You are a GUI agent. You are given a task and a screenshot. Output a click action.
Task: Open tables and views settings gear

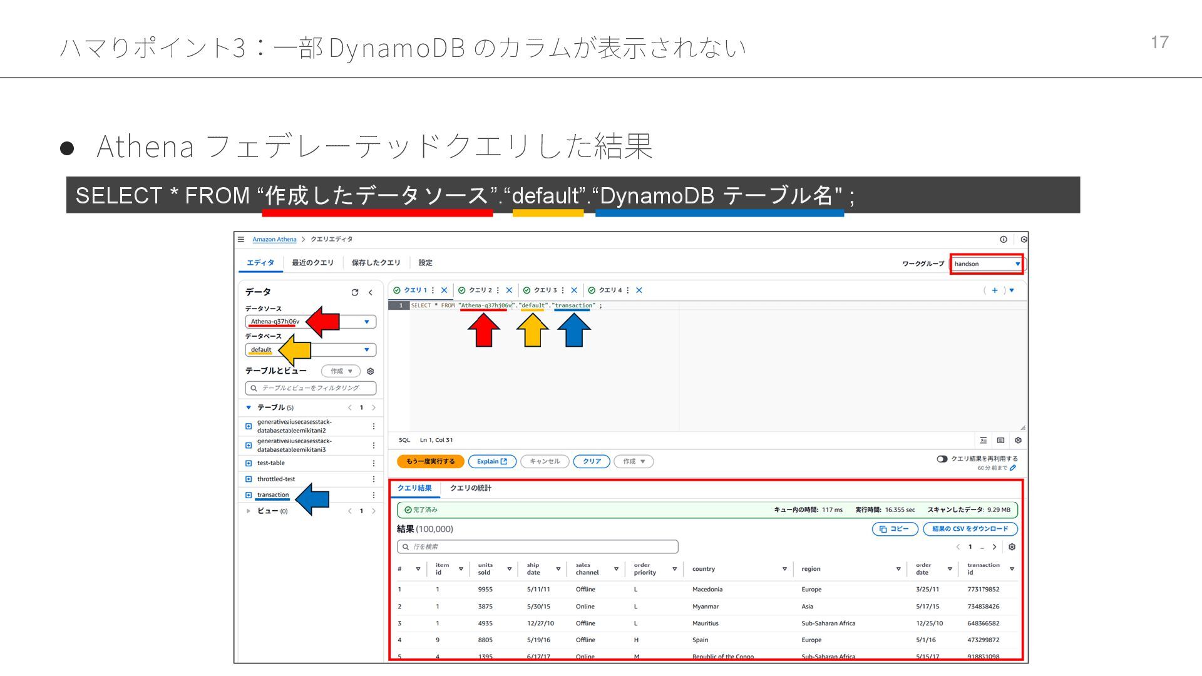tap(371, 371)
